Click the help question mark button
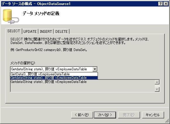 [161, 4]
